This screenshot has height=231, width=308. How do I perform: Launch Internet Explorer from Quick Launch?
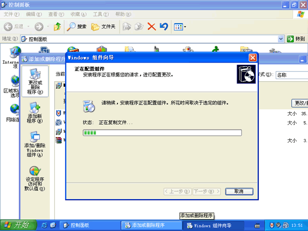click(44, 225)
